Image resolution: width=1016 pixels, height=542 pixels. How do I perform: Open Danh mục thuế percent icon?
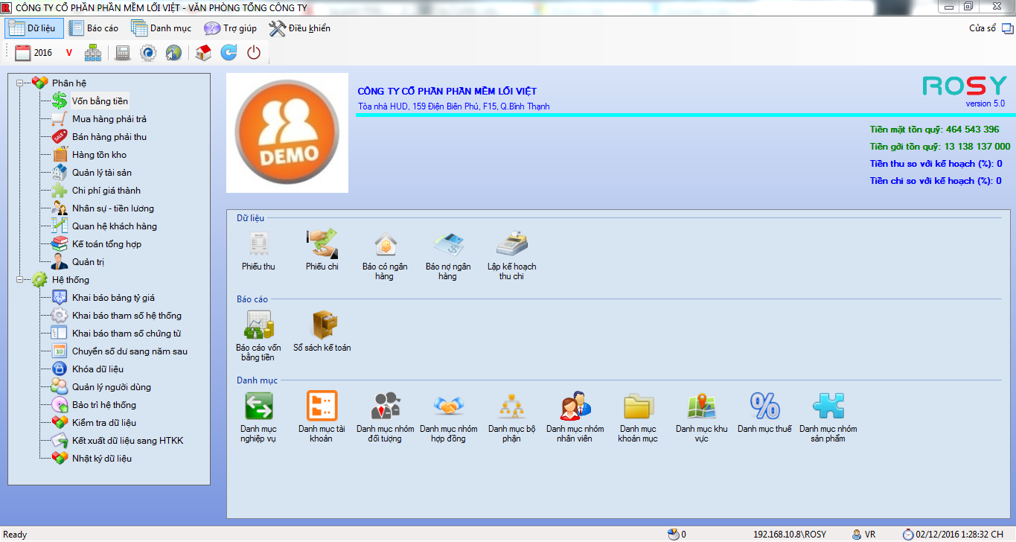point(764,406)
